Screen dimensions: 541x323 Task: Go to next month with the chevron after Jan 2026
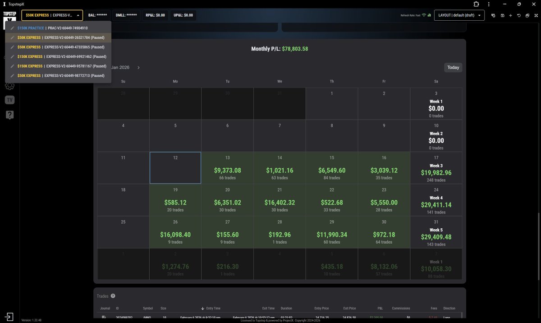(x=138, y=68)
